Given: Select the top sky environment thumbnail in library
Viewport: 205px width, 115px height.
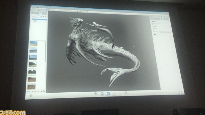Looking at the screenshot, I should pyautogui.click(x=34, y=44).
